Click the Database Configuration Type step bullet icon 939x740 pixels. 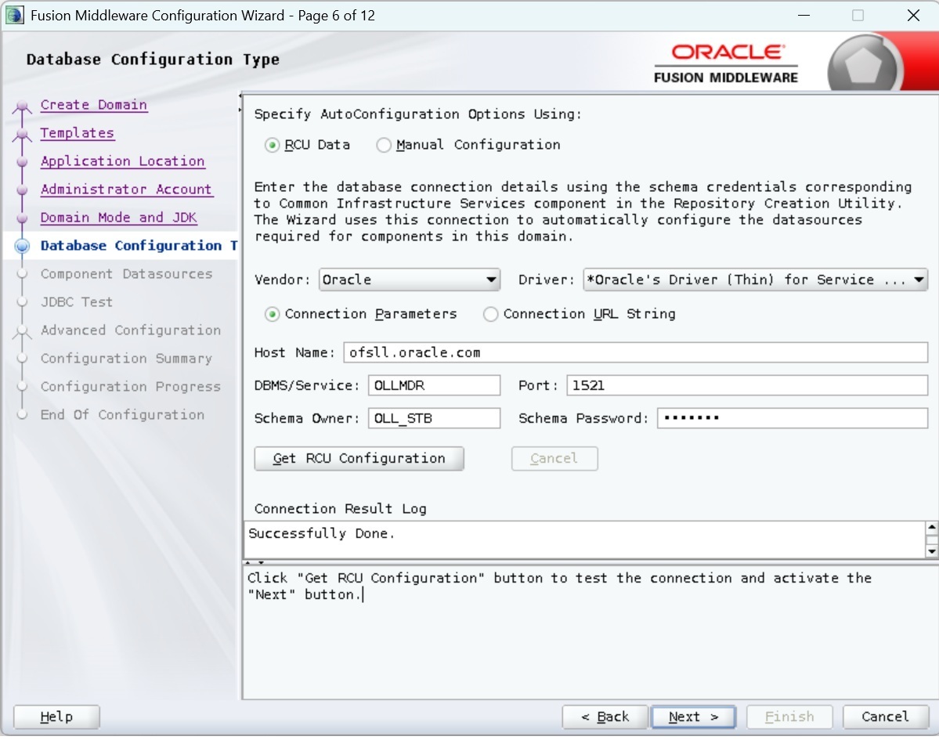(22, 246)
